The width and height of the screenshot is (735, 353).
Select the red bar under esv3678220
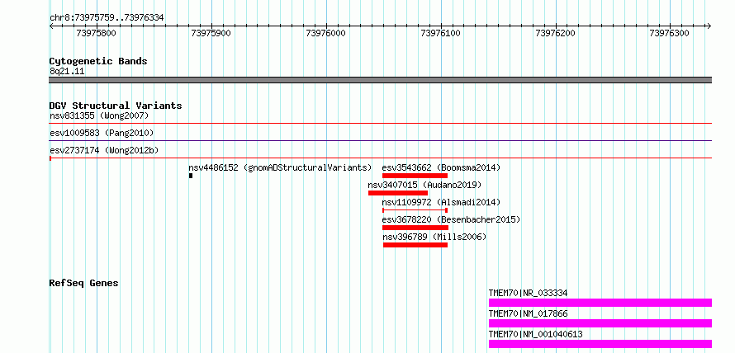coord(415,228)
